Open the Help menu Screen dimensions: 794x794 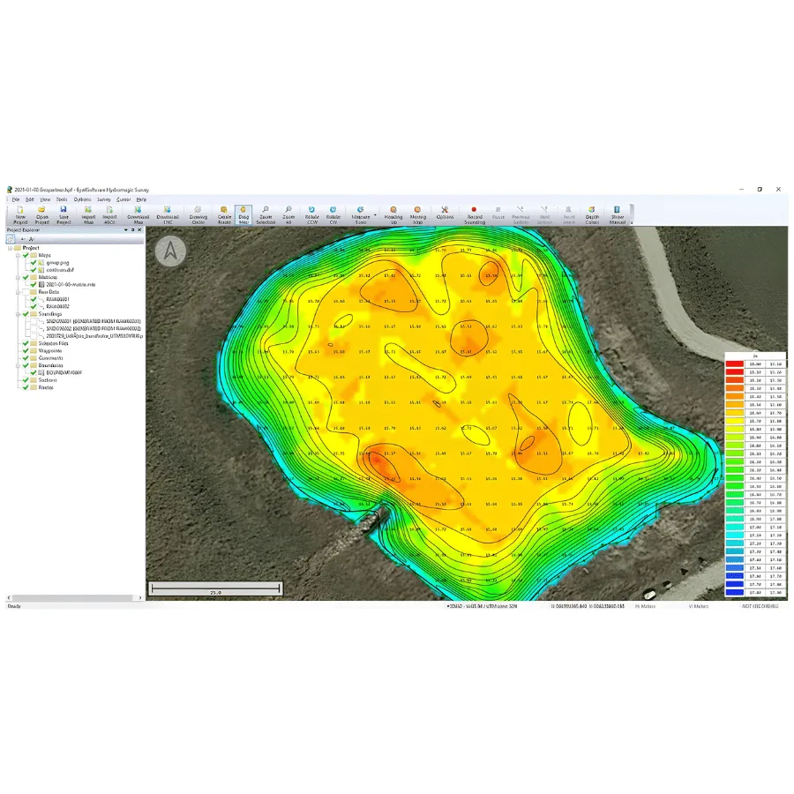(x=141, y=199)
